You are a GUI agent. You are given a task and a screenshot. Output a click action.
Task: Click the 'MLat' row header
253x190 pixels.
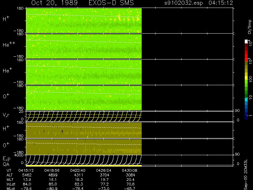point(11,188)
